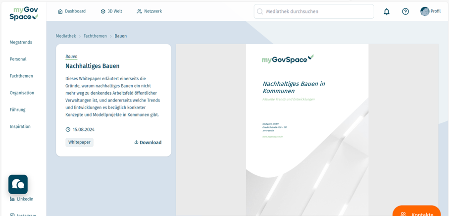The height and width of the screenshot is (216, 449).
Task: Click the Bauen category label on card
Action: (71, 56)
